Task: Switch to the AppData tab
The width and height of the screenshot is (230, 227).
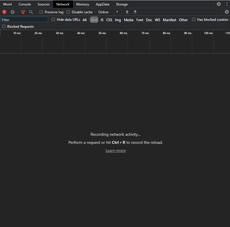Action: 103,4
